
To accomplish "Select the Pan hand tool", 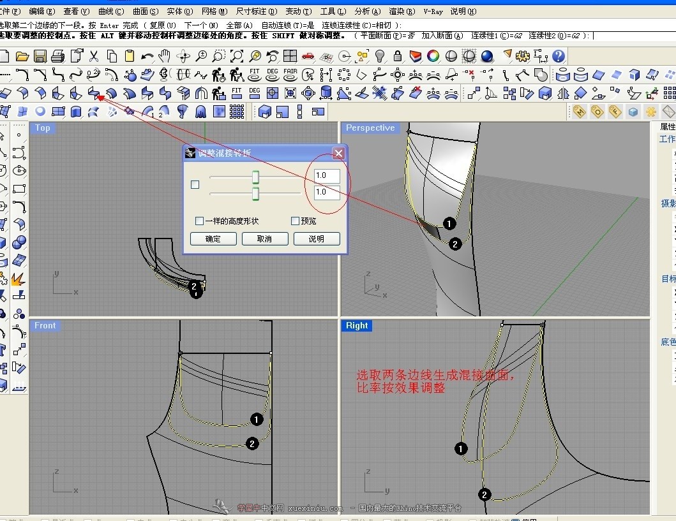I will 165,56.
